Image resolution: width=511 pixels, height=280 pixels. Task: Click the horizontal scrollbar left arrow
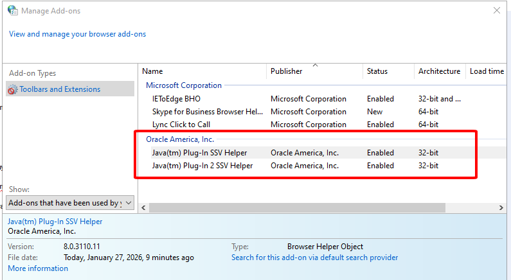(x=144, y=208)
